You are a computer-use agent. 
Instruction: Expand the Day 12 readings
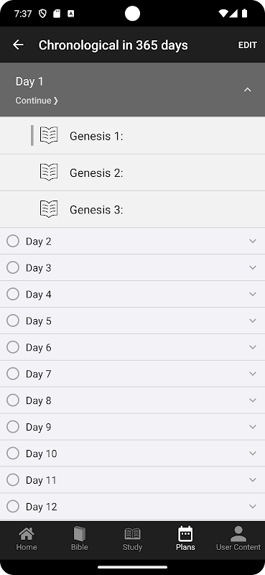[253, 506]
